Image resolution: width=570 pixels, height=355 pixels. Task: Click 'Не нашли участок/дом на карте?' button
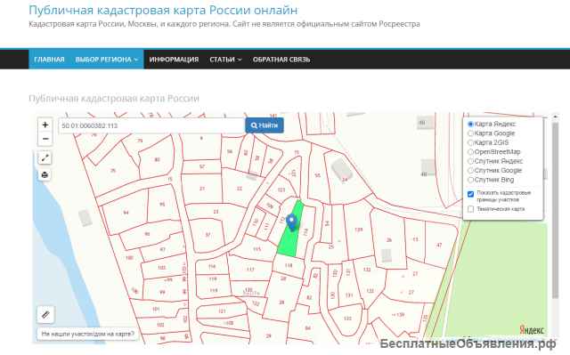click(x=87, y=334)
